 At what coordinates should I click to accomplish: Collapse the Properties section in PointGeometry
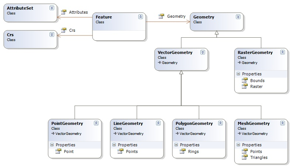click(52, 145)
